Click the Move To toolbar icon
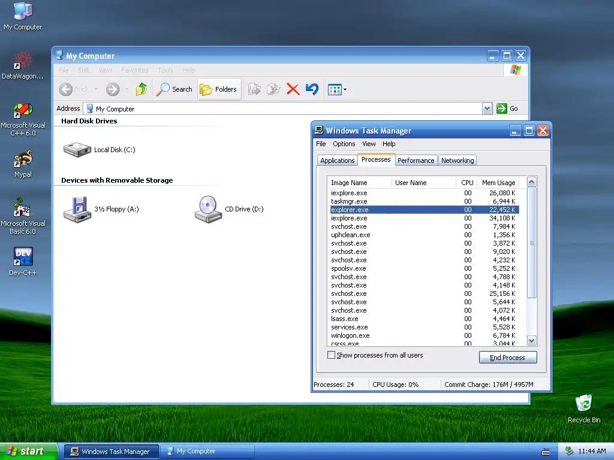Screen dimensions: 614x460 (254, 89)
